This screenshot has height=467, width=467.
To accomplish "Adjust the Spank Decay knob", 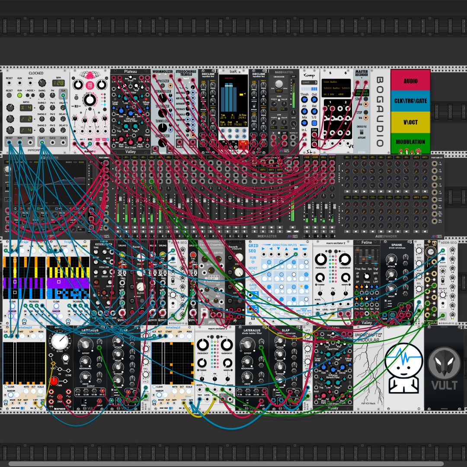I will 391,288.
